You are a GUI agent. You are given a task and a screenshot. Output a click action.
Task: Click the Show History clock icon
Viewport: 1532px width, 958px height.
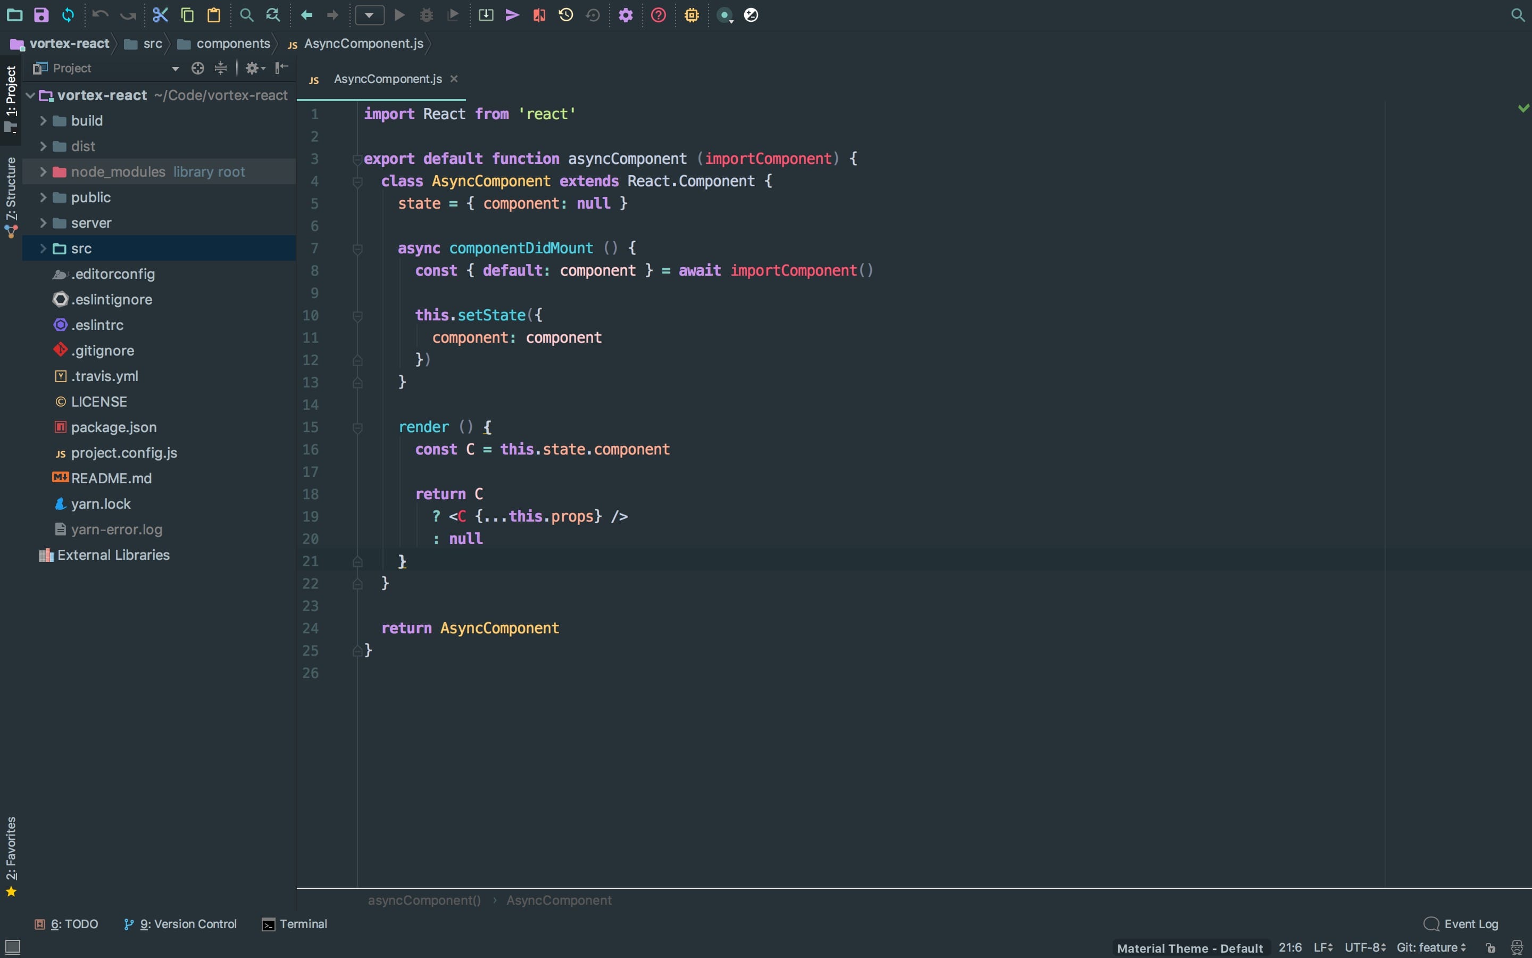tap(566, 15)
